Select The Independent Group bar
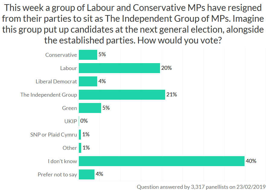 (x=122, y=95)
